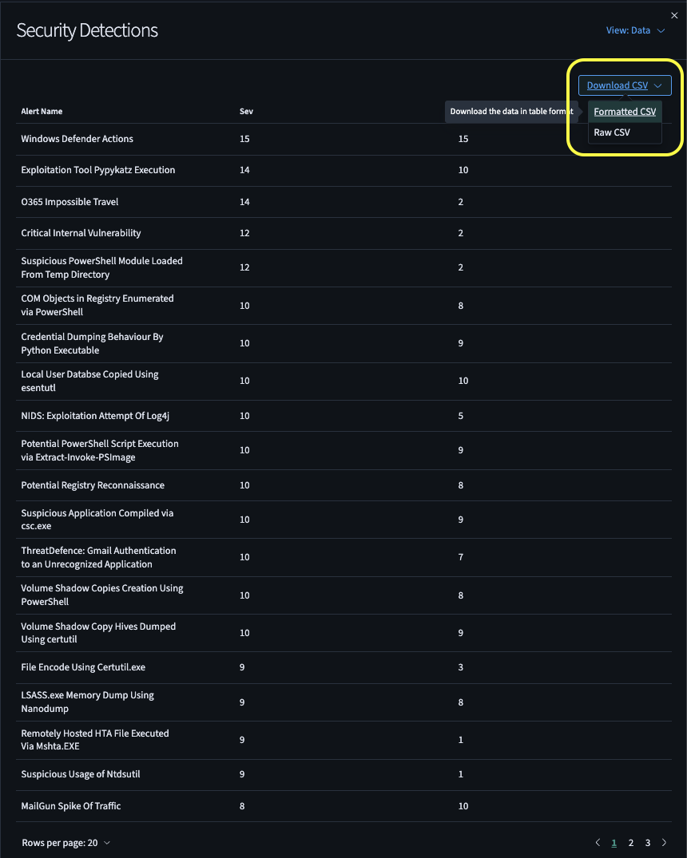The height and width of the screenshot is (858, 687).
Task: Select Formatted CSV menu option
Action: [x=625, y=112]
